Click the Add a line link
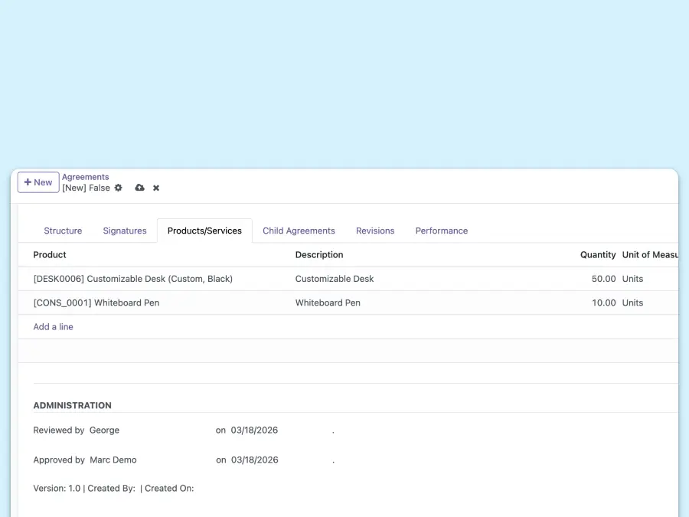Viewport: 689px width, 517px height. pyautogui.click(x=53, y=326)
